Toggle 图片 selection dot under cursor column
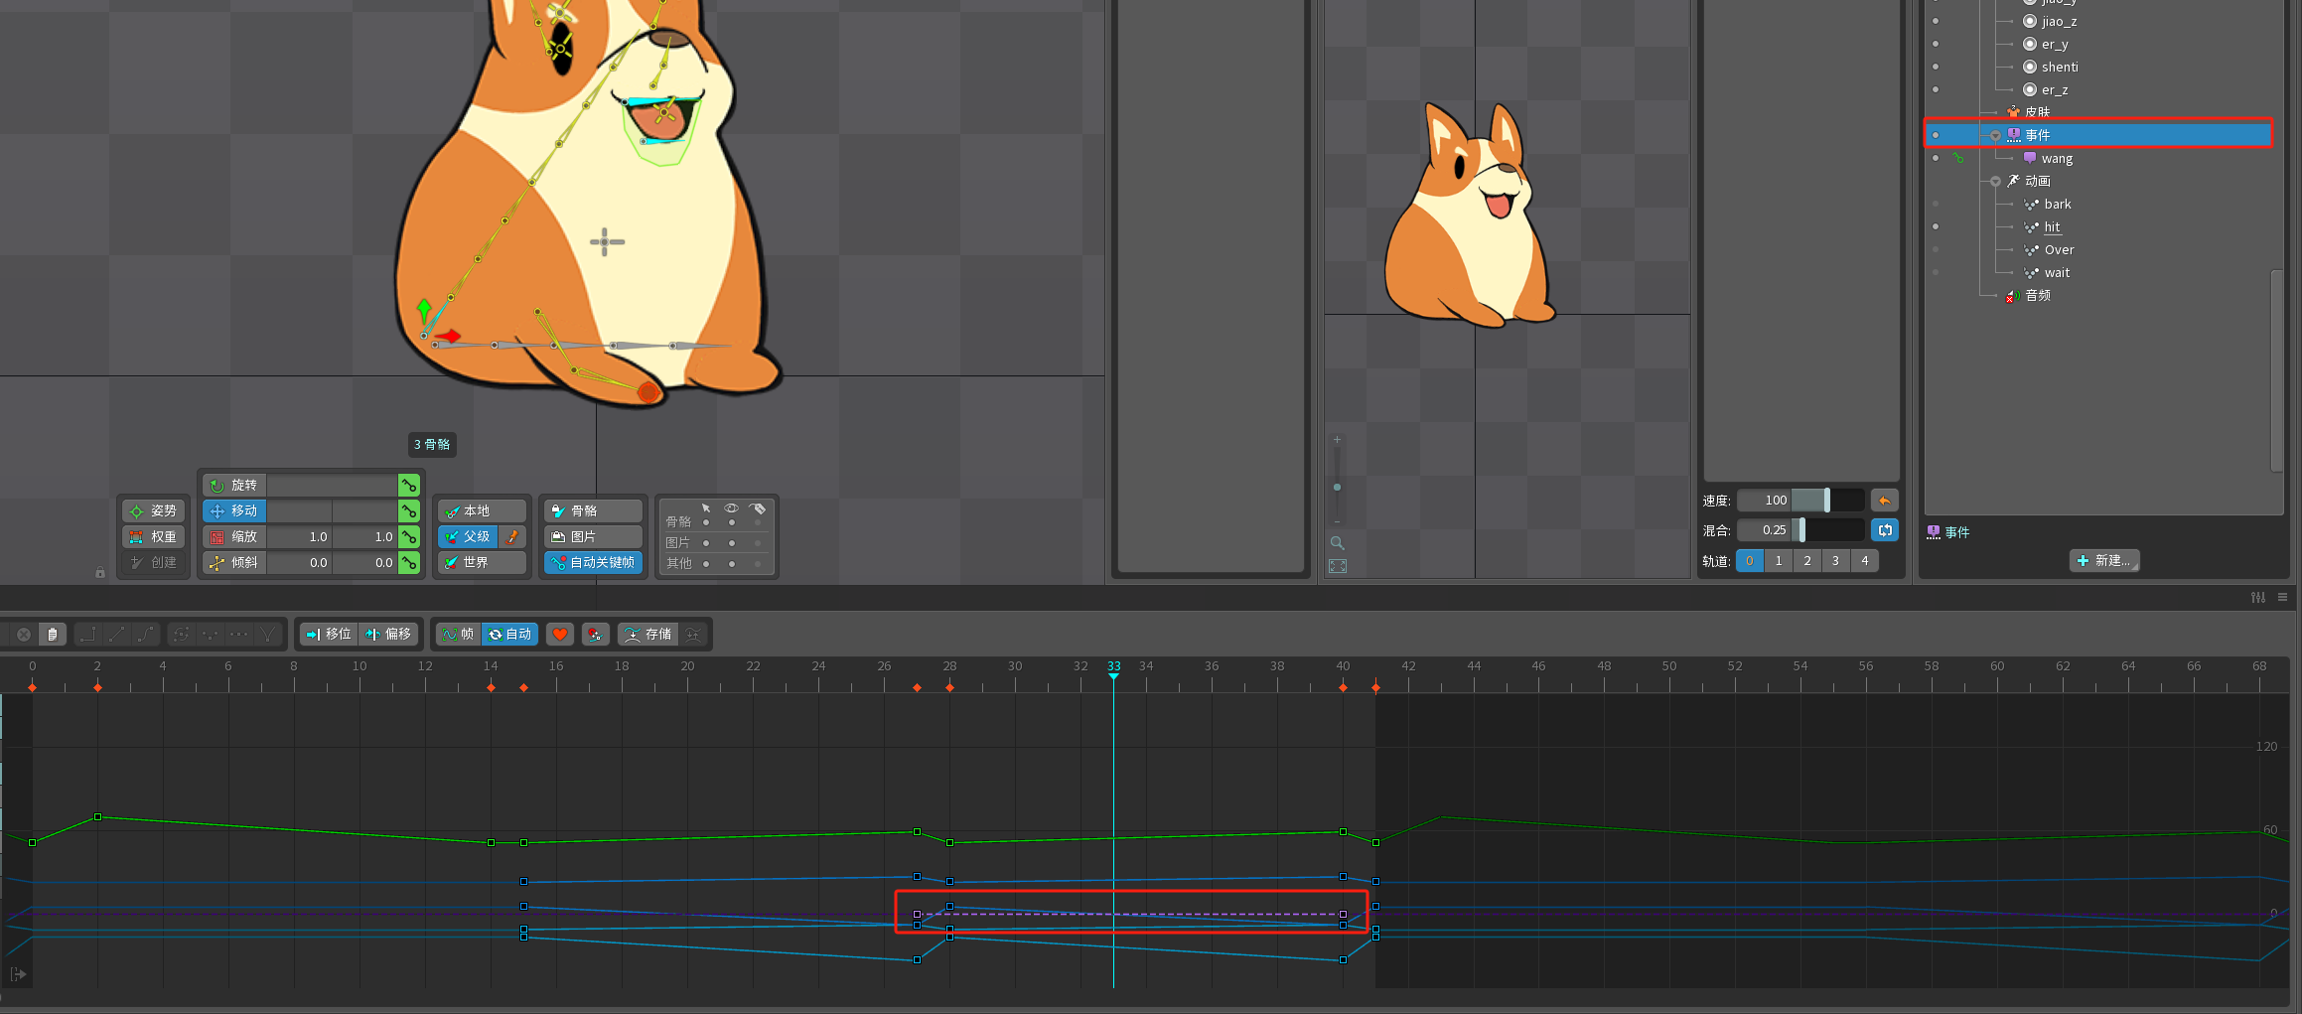This screenshot has width=2302, height=1014. pyautogui.click(x=706, y=543)
